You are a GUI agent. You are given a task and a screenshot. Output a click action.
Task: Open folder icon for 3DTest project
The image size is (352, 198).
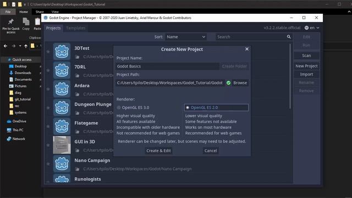pyautogui.click(x=77, y=57)
